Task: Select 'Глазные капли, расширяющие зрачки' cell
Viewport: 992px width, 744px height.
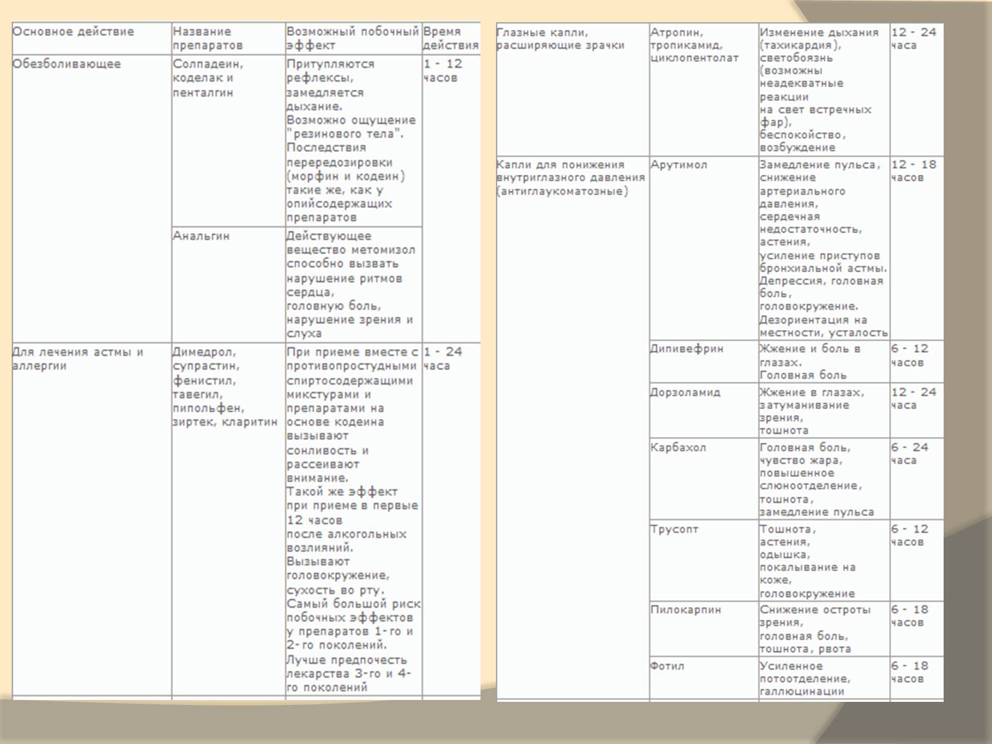Action: click(572, 89)
